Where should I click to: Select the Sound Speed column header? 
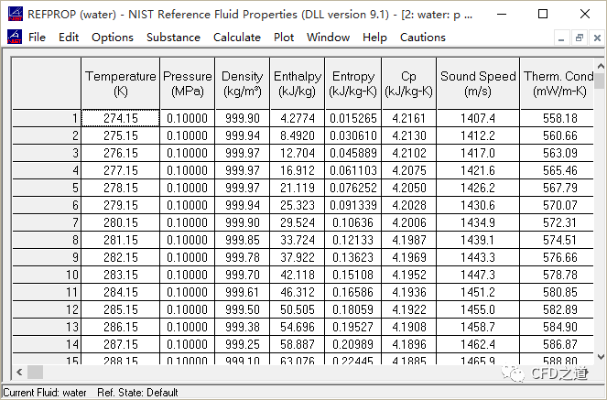pos(478,83)
